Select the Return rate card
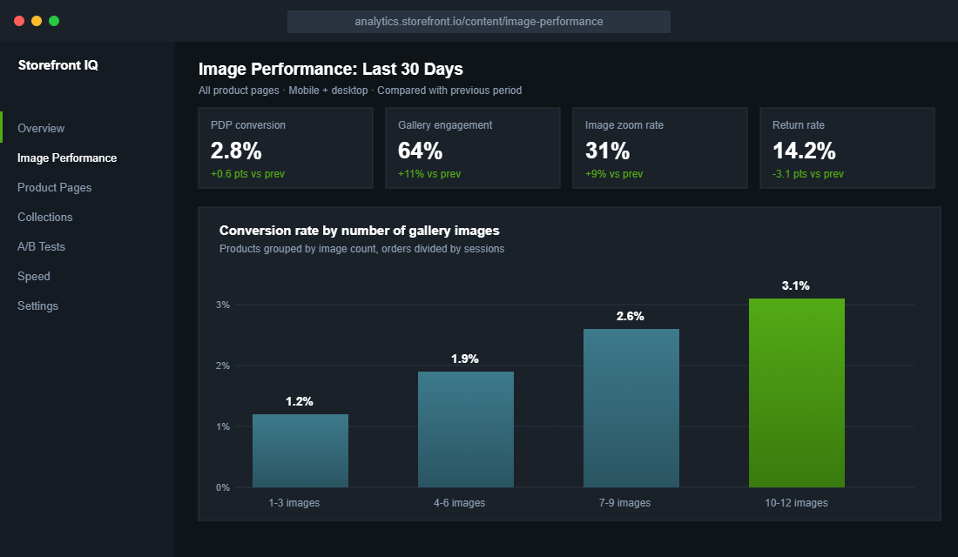 click(847, 148)
